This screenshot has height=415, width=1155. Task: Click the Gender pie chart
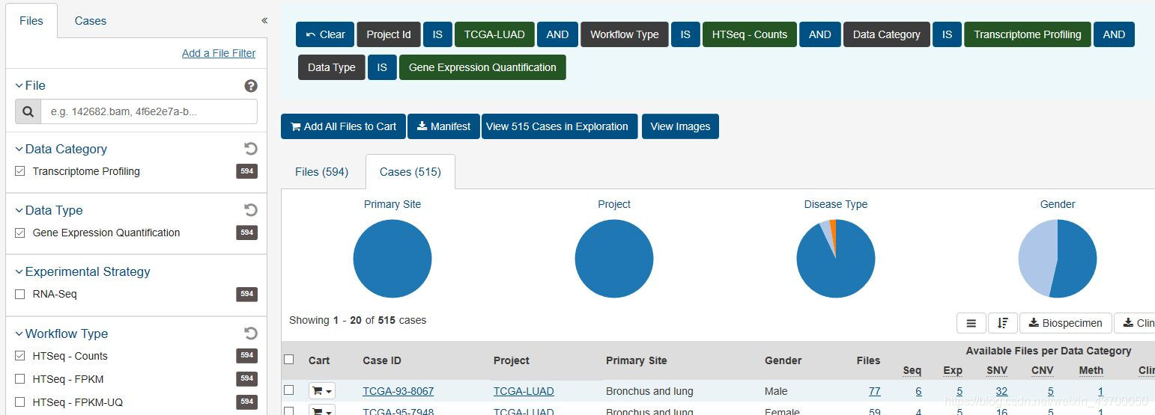(1058, 259)
